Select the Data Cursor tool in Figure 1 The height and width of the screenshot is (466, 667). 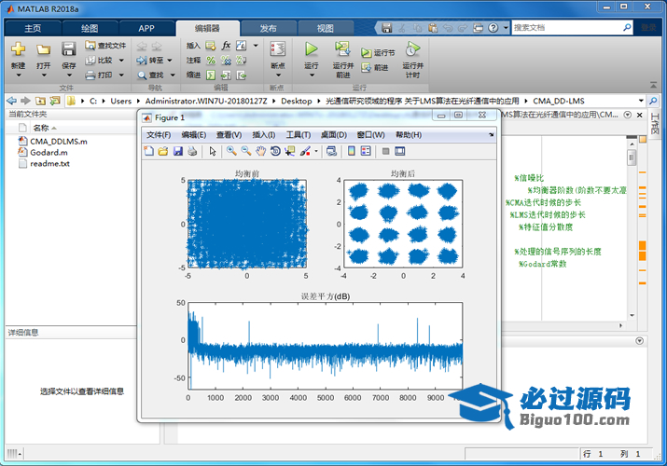[290, 151]
